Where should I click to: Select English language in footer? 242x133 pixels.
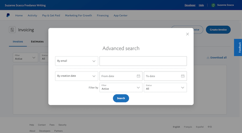tap(176, 127)
